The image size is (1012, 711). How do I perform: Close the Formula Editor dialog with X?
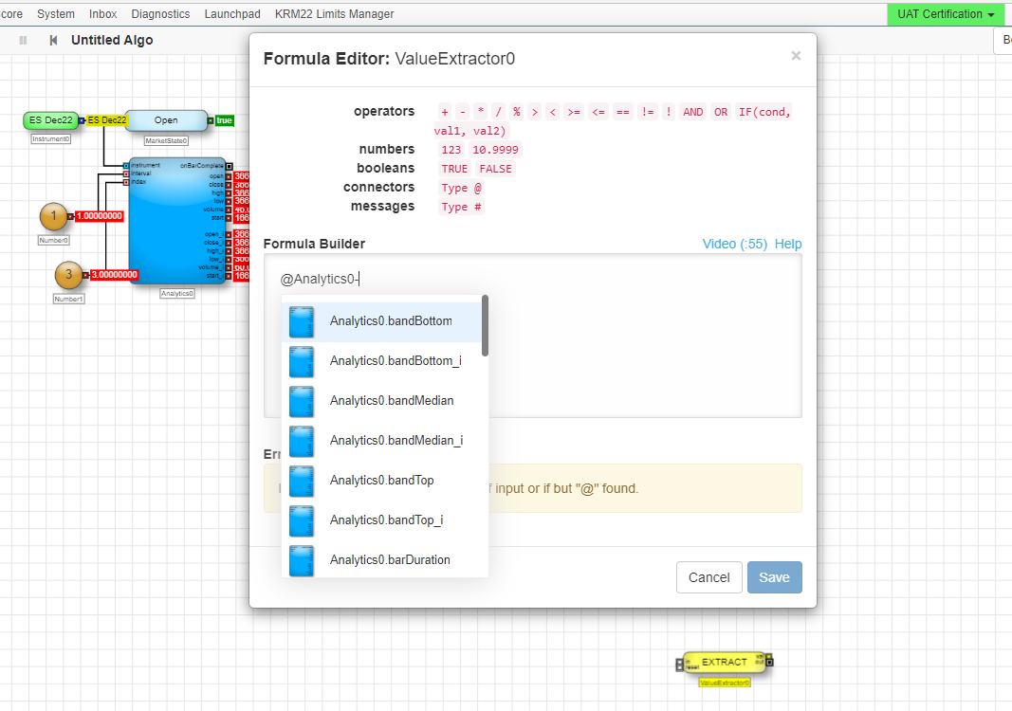coord(796,56)
